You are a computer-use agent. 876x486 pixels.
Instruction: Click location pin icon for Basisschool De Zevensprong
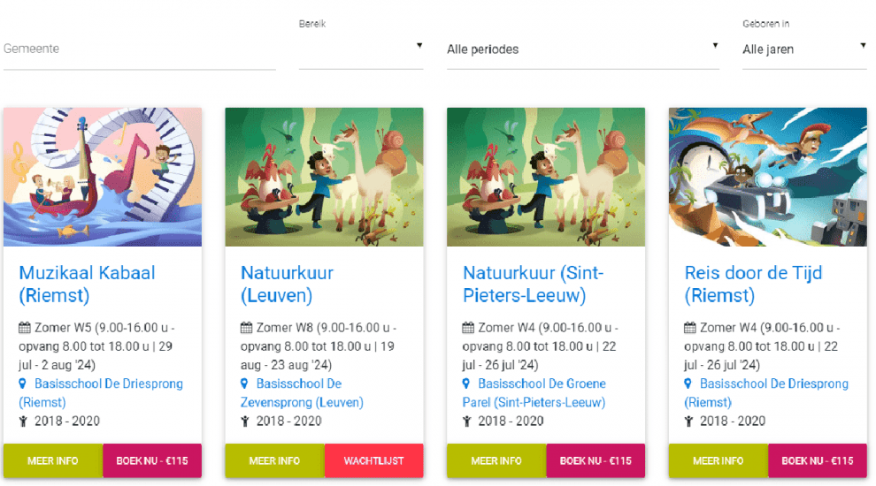[x=245, y=384]
